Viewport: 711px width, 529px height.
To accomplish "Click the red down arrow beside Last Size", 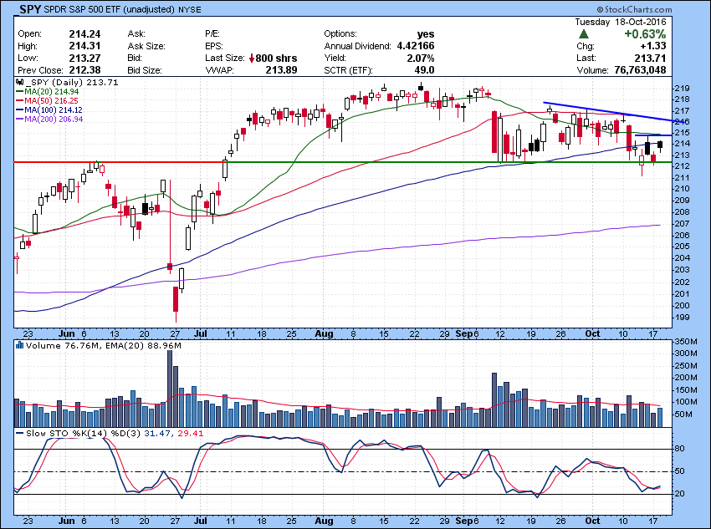I will point(252,58).
